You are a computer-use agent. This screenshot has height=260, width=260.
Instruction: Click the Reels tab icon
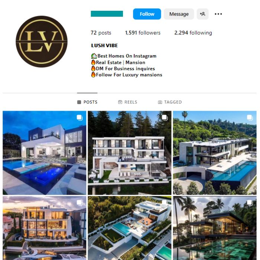coord(120,102)
